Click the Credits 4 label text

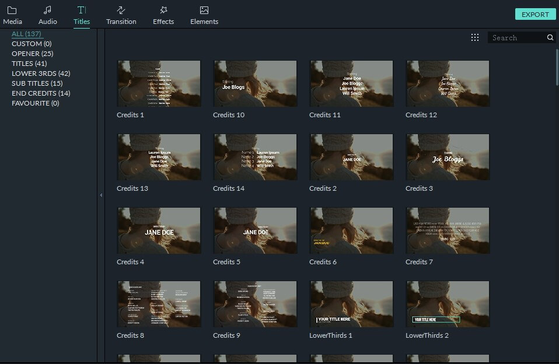click(130, 262)
